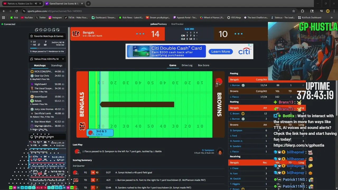
Task: Open the Stake.us bookmark
Action: click(283, 18)
